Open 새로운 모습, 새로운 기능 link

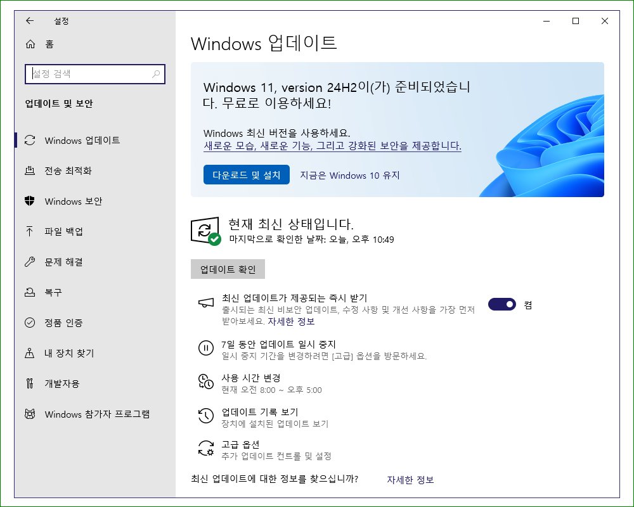[332, 146]
